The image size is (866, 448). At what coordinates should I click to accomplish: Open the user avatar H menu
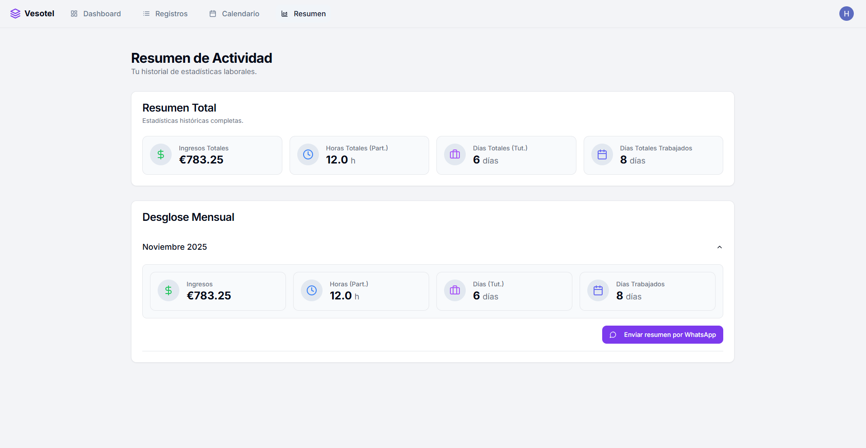846,14
